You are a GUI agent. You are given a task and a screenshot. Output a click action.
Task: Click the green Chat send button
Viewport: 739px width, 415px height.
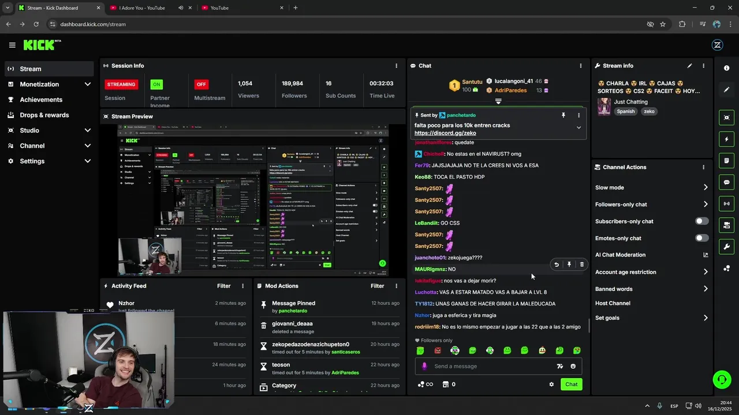point(571,384)
